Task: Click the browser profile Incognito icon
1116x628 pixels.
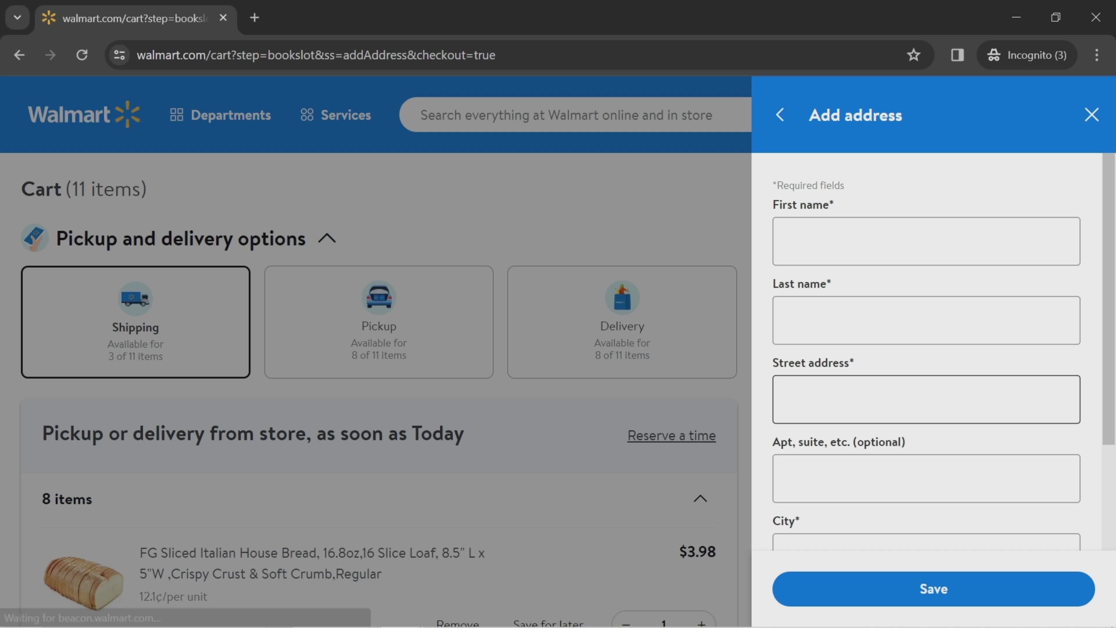Action: click(994, 54)
